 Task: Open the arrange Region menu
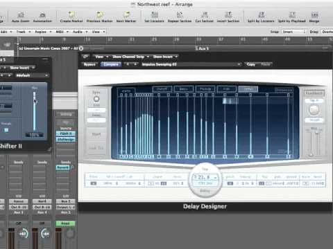click(43, 32)
